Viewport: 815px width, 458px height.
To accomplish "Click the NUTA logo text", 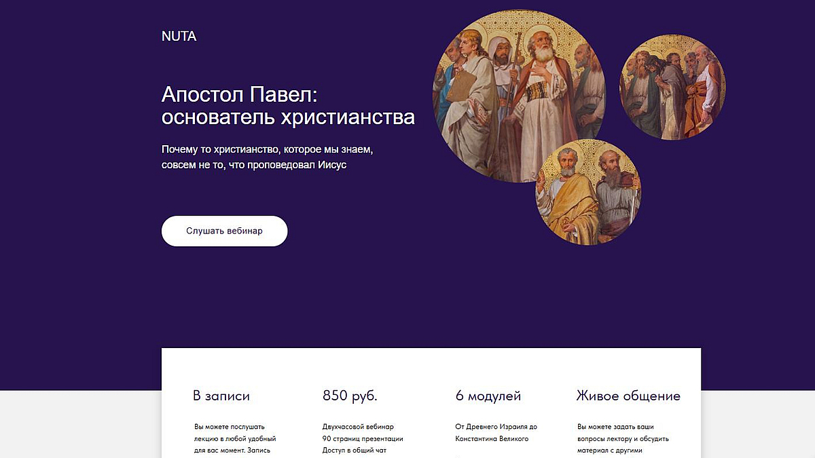I will coord(179,37).
